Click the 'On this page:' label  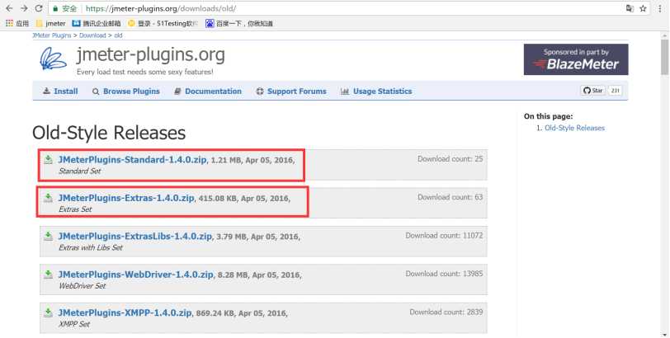[548, 116]
